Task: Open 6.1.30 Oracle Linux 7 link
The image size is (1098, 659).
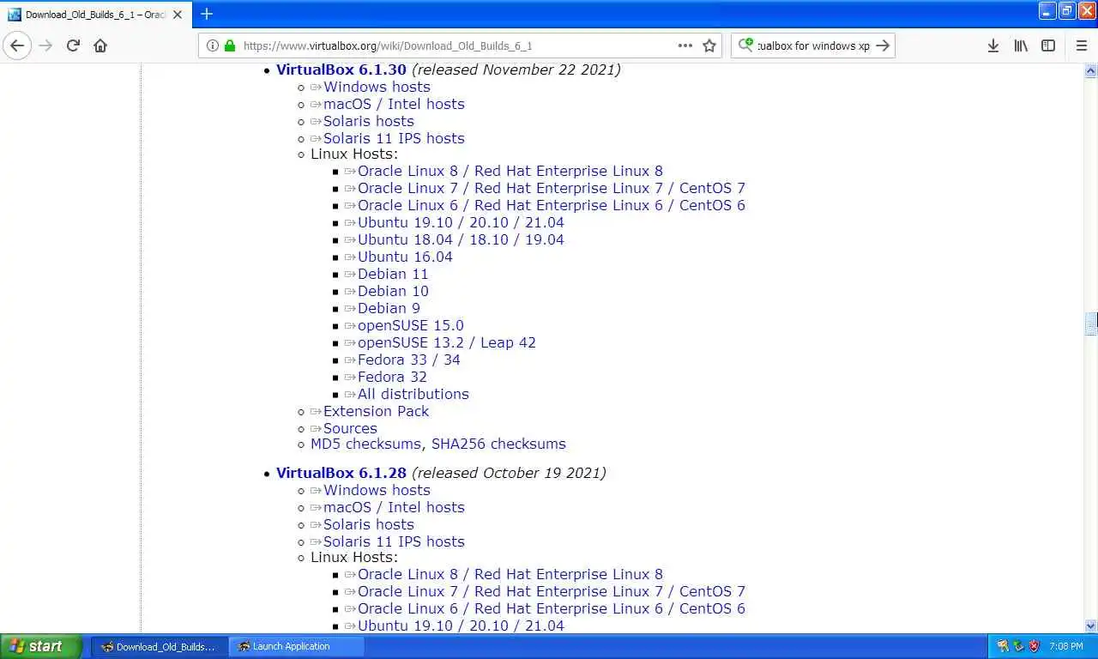Action: [552, 188]
